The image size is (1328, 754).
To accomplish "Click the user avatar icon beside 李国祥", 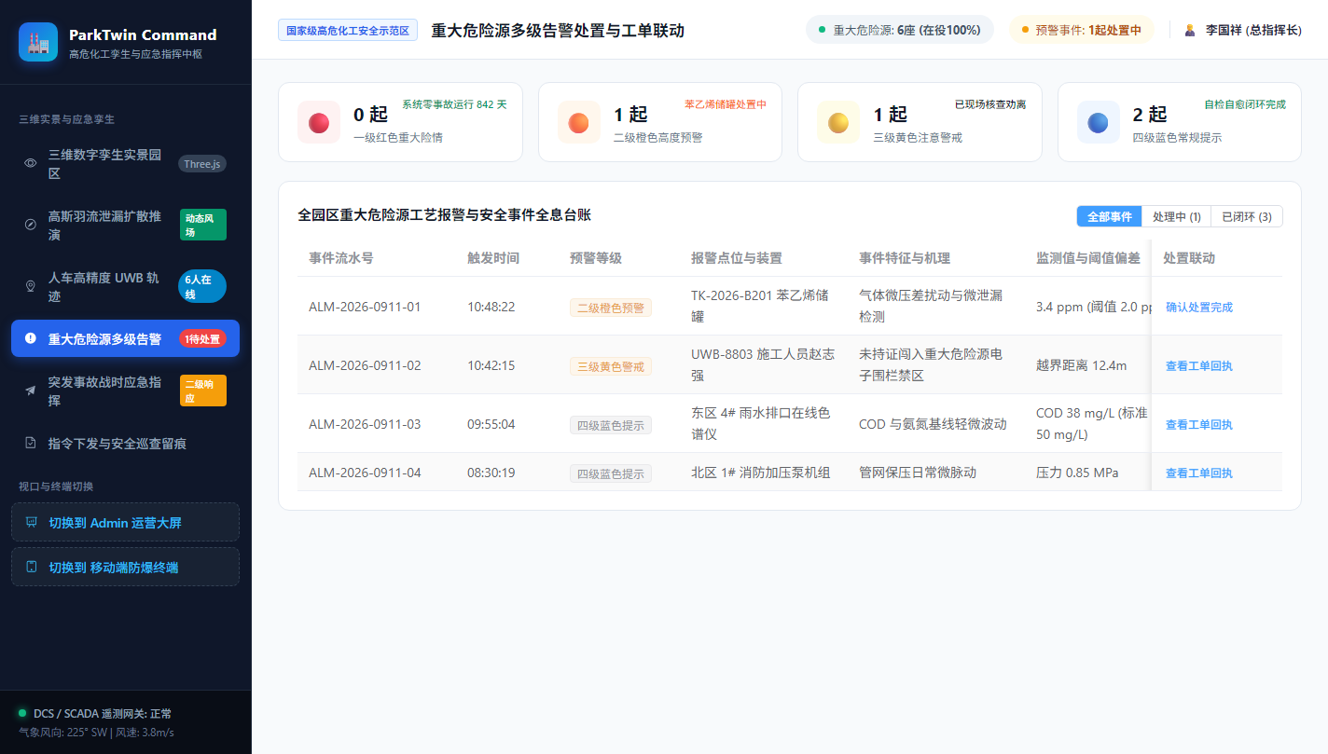I will (1190, 30).
